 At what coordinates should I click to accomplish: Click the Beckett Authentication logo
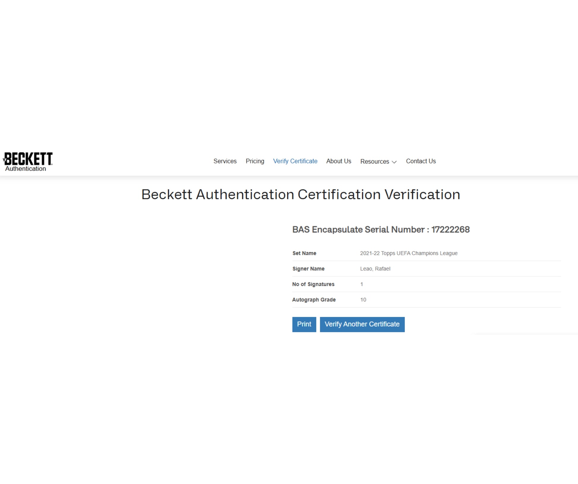pos(28,161)
